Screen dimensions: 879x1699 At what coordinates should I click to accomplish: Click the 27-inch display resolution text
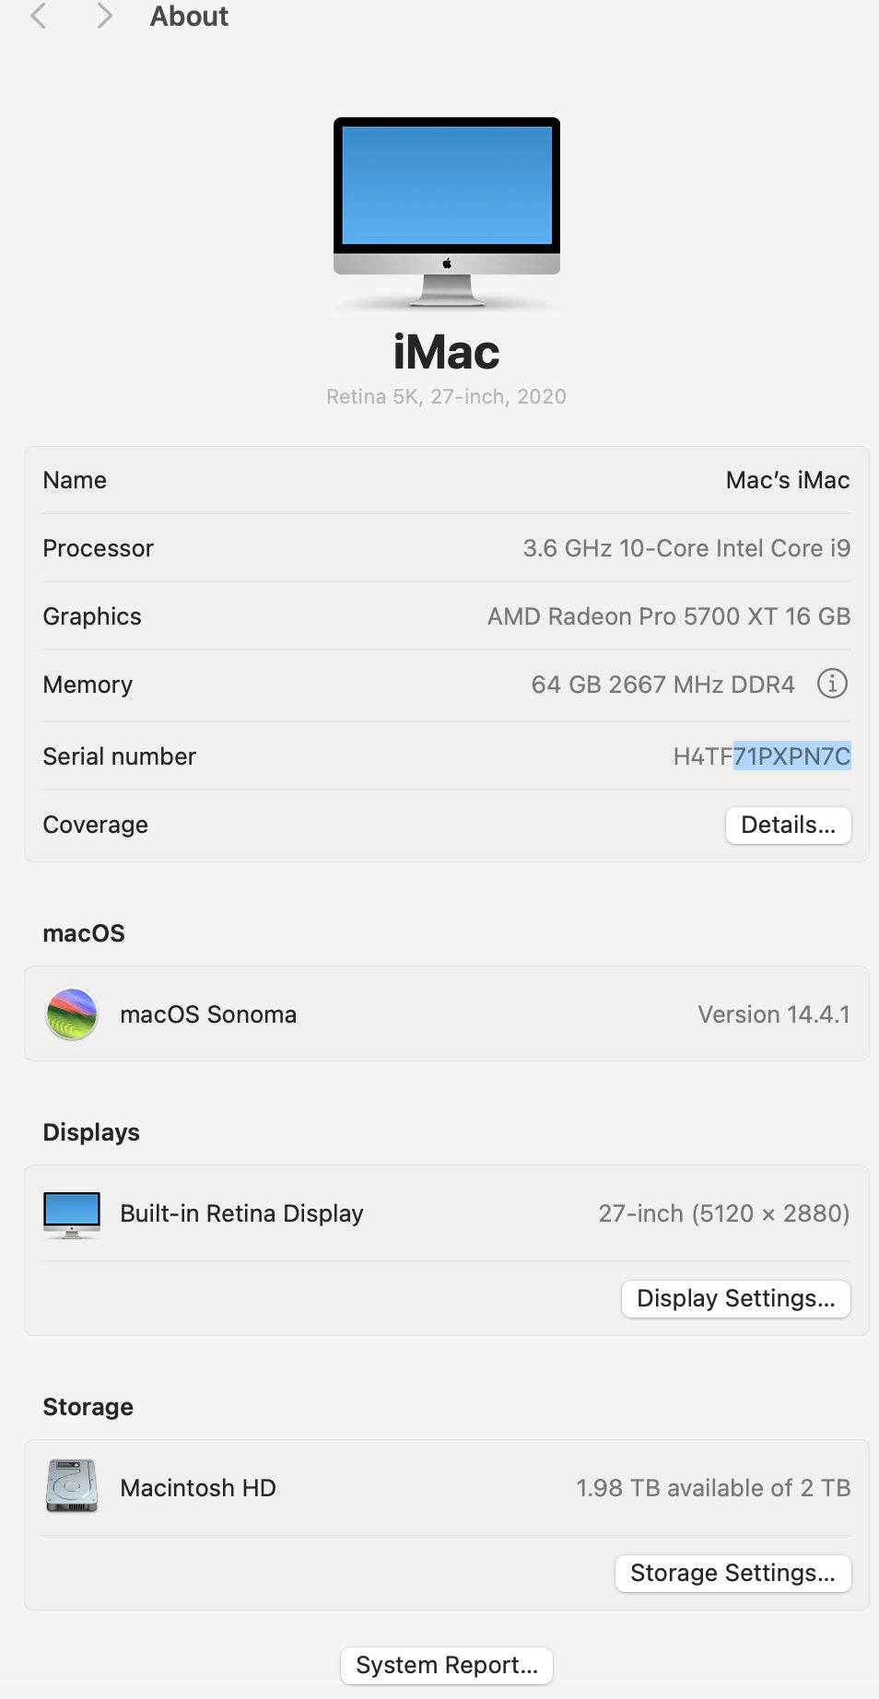click(723, 1213)
